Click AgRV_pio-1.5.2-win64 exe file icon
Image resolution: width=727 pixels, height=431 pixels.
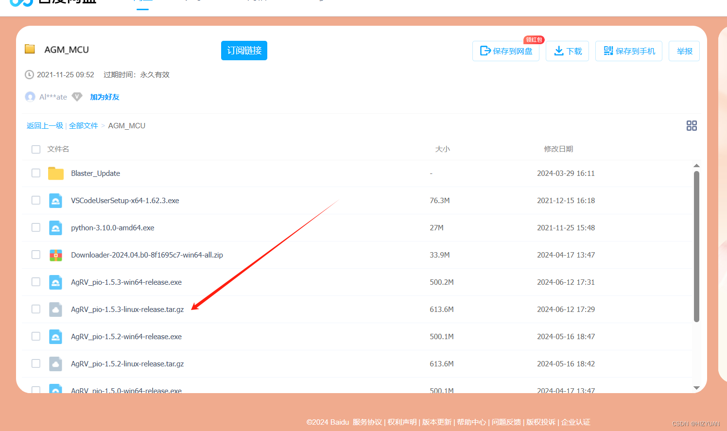pyautogui.click(x=56, y=337)
